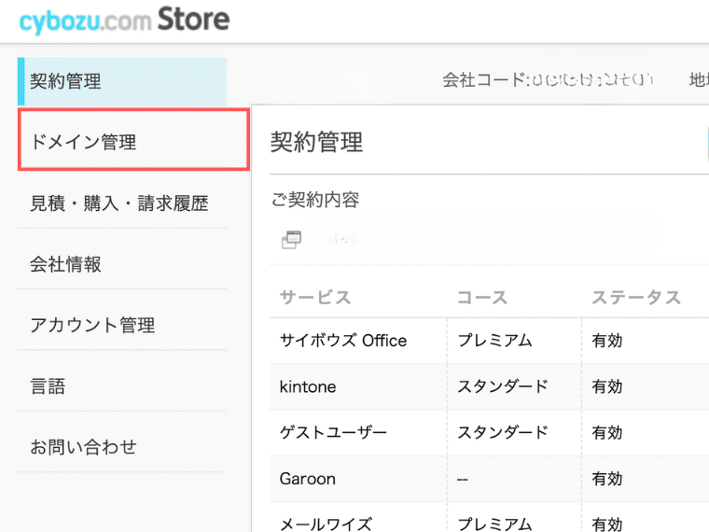This screenshot has width=709, height=532.
Task: Click the window icon under ご契約内容
Action: click(x=292, y=239)
